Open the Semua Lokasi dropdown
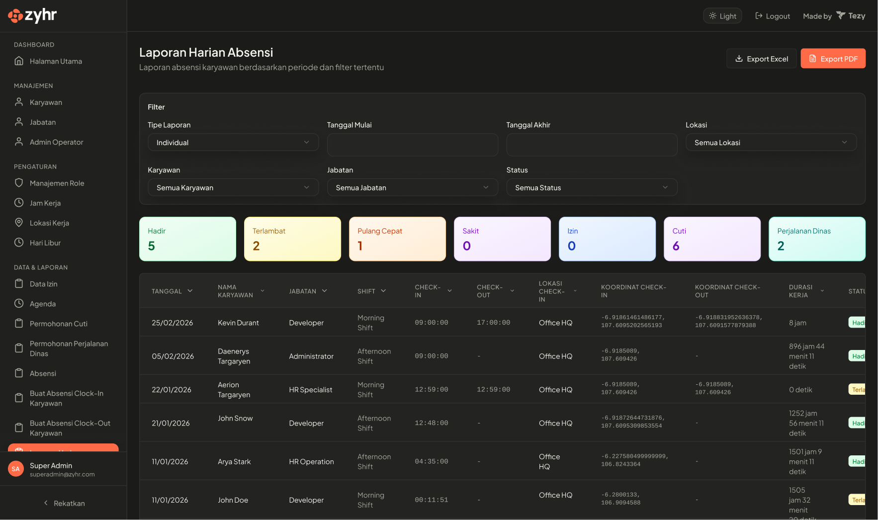The width and height of the screenshot is (878, 520). [x=771, y=142]
